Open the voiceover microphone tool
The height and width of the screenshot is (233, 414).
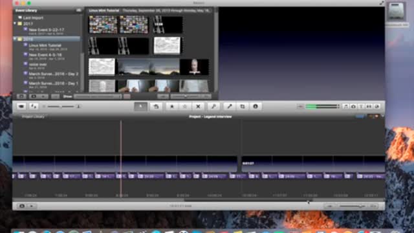(230, 106)
